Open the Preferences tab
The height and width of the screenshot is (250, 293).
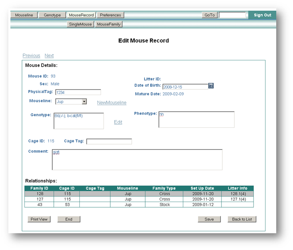110,15
